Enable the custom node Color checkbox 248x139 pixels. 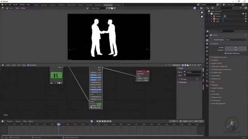(x=182, y=79)
